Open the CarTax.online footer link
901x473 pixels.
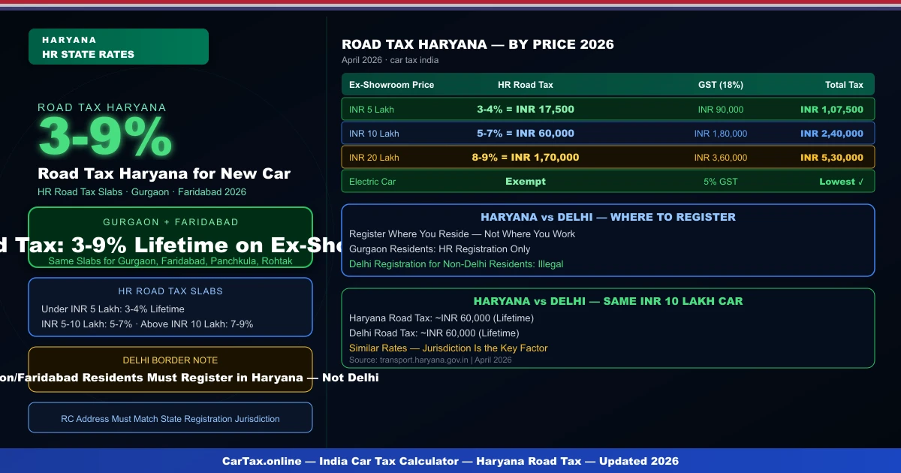tap(450, 461)
